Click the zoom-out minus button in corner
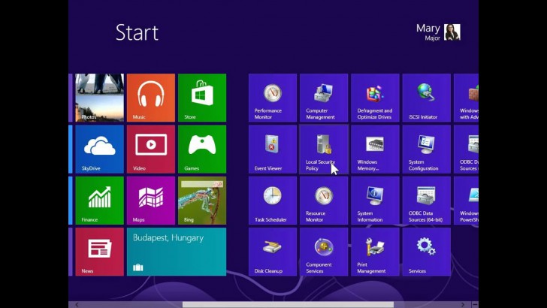The height and width of the screenshot is (308, 547). [475, 305]
